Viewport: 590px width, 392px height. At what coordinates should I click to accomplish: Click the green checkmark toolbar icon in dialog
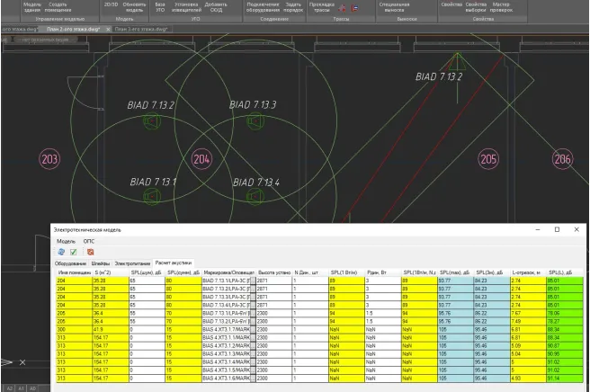click(x=74, y=253)
